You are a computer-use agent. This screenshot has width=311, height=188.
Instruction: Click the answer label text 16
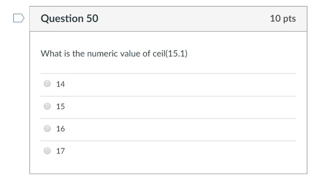[60, 129]
